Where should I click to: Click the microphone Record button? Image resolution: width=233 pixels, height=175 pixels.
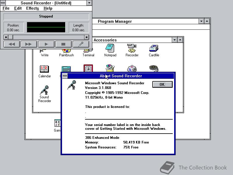(81, 44)
